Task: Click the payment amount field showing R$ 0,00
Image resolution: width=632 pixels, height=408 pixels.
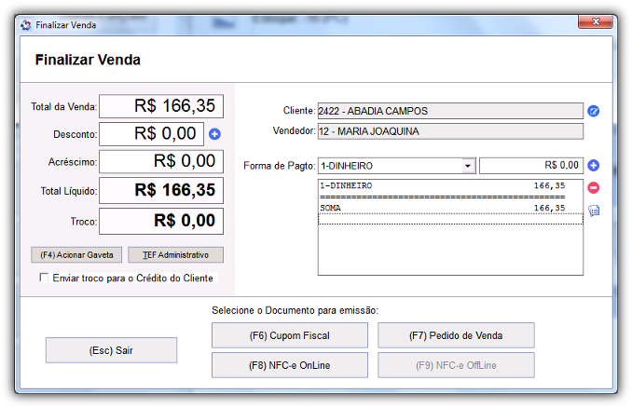Action: point(531,166)
